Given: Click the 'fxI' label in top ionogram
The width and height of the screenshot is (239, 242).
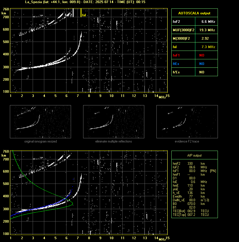Looking at the screenshot, I should 84,15.
